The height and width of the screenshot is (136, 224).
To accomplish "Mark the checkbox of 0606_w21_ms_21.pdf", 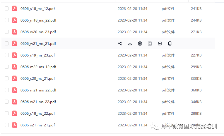I will click(x=7, y=43).
